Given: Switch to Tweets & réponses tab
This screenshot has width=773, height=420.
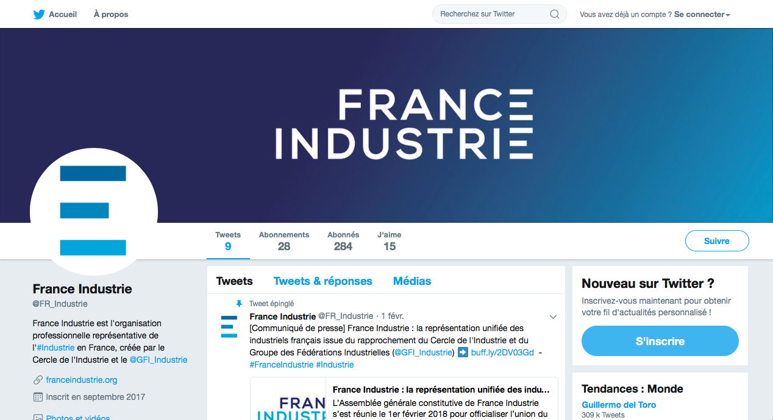Looking at the screenshot, I should click(x=322, y=281).
